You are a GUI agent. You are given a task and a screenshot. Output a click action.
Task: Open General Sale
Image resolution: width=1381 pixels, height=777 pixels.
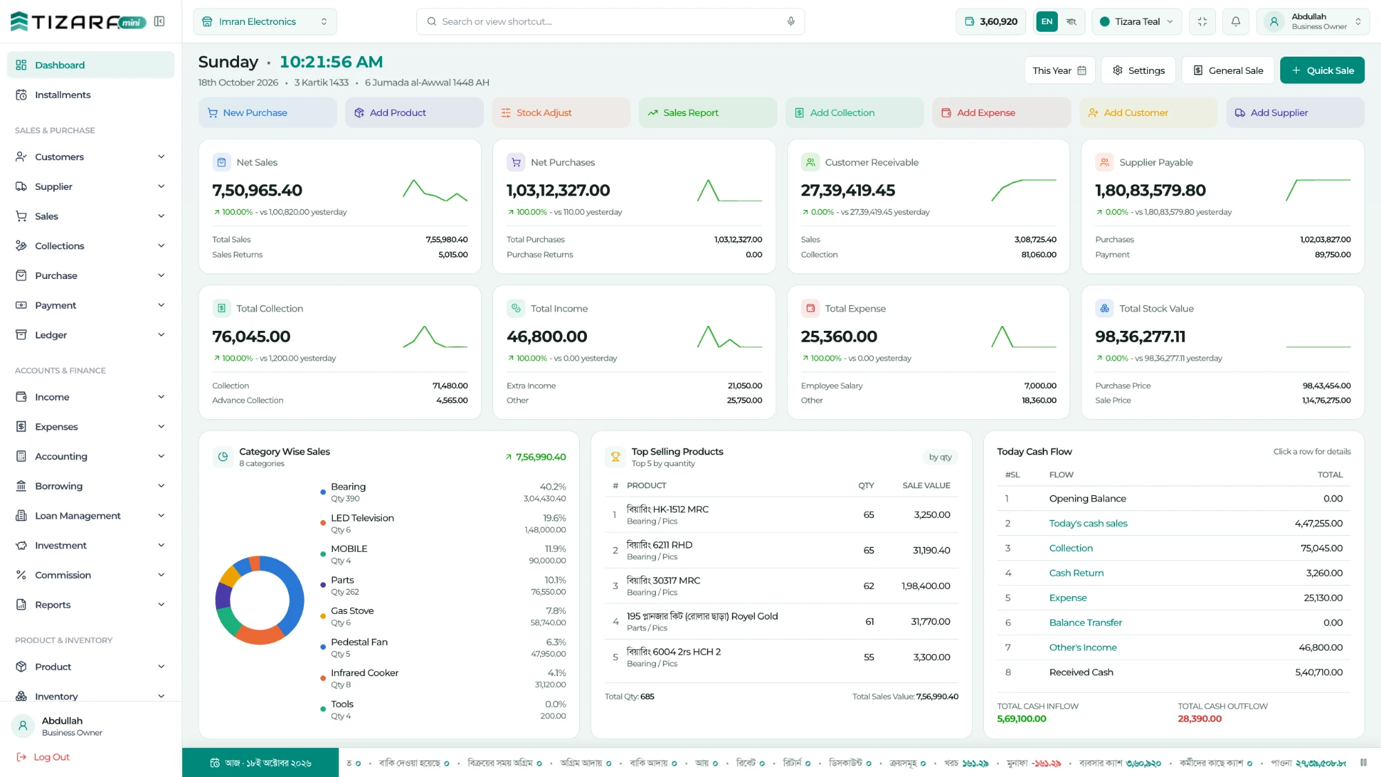[x=1228, y=70]
